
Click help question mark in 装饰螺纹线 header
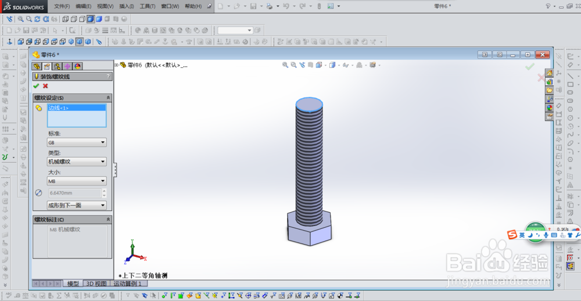[x=108, y=77]
